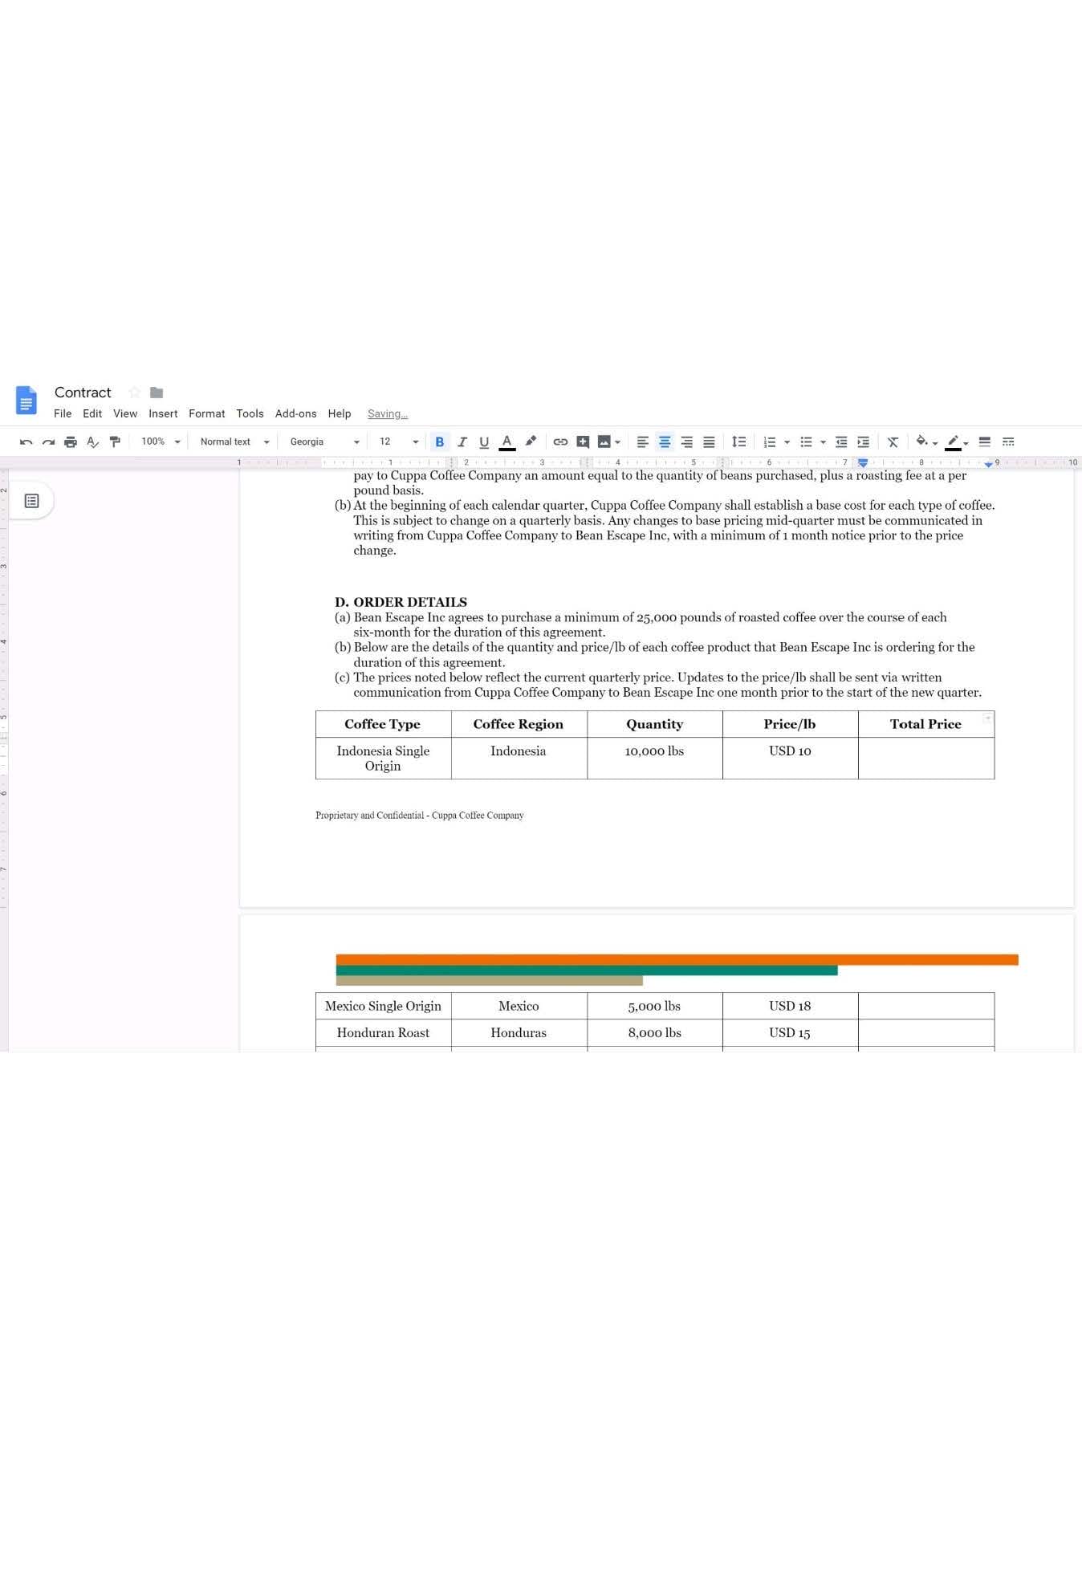Viewport: 1082px width, 1591px height.
Task: Insert an image
Action: tap(604, 442)
